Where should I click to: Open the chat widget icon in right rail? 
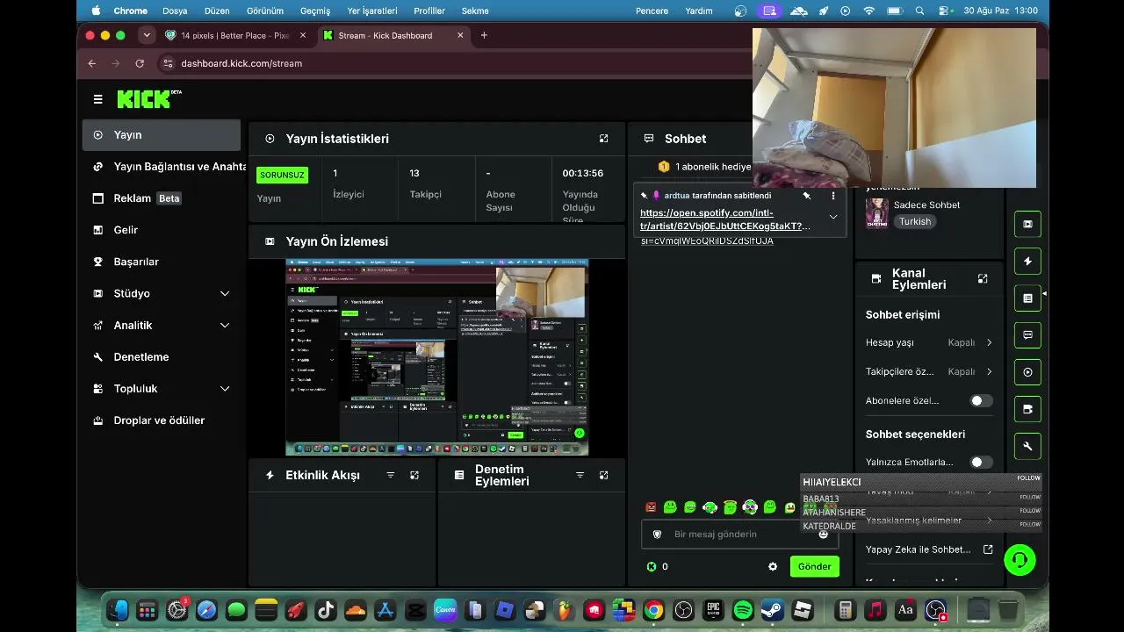[x=1027, y=335]
